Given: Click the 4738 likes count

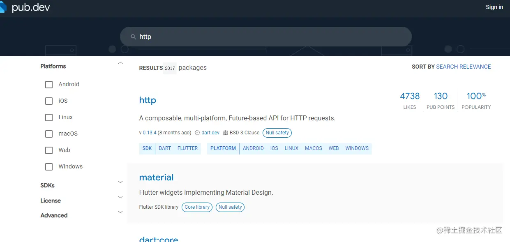Looking at the screenshot, I should pos(410,96).
